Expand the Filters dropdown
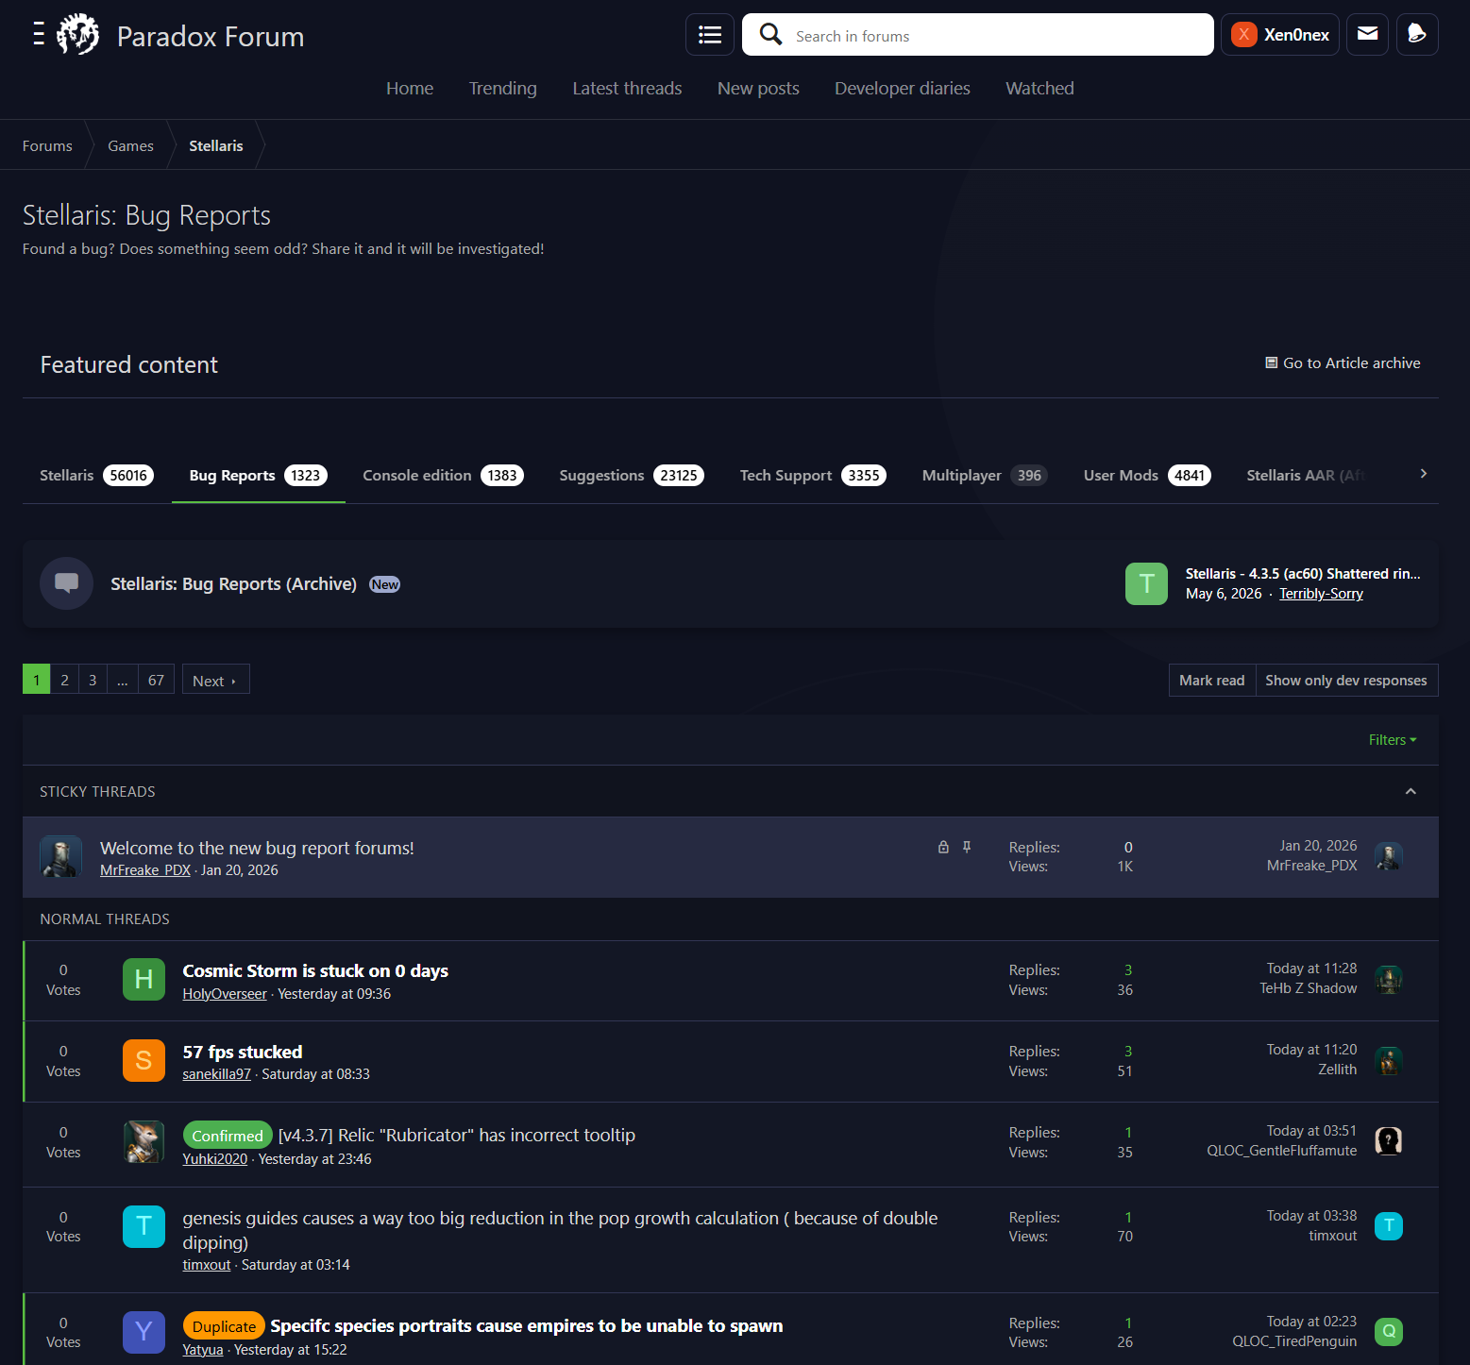 (x=1393, y=740)
